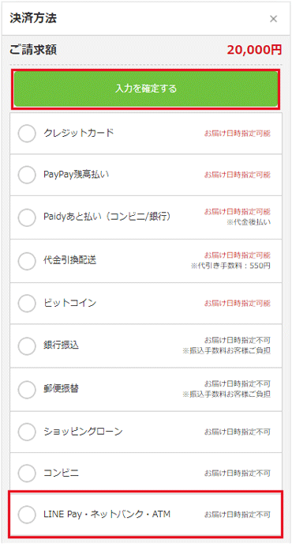Select 代金引換配送 radio button
This screenshot has width=292, height=544.
27,261
